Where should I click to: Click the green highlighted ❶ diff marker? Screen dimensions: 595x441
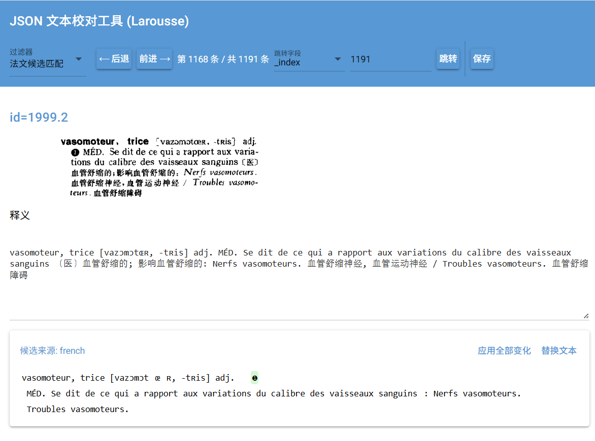tap(254, 378)
